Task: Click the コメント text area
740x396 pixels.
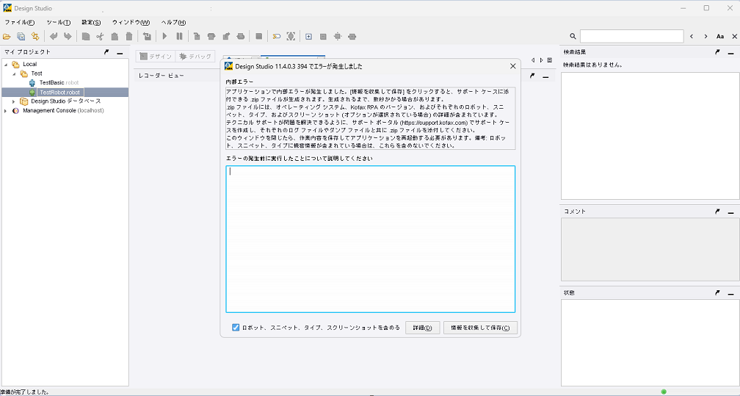Action: (650, 250)
